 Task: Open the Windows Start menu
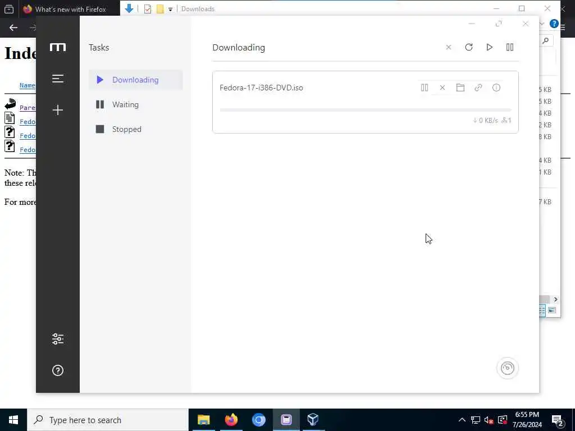[13, 420]
